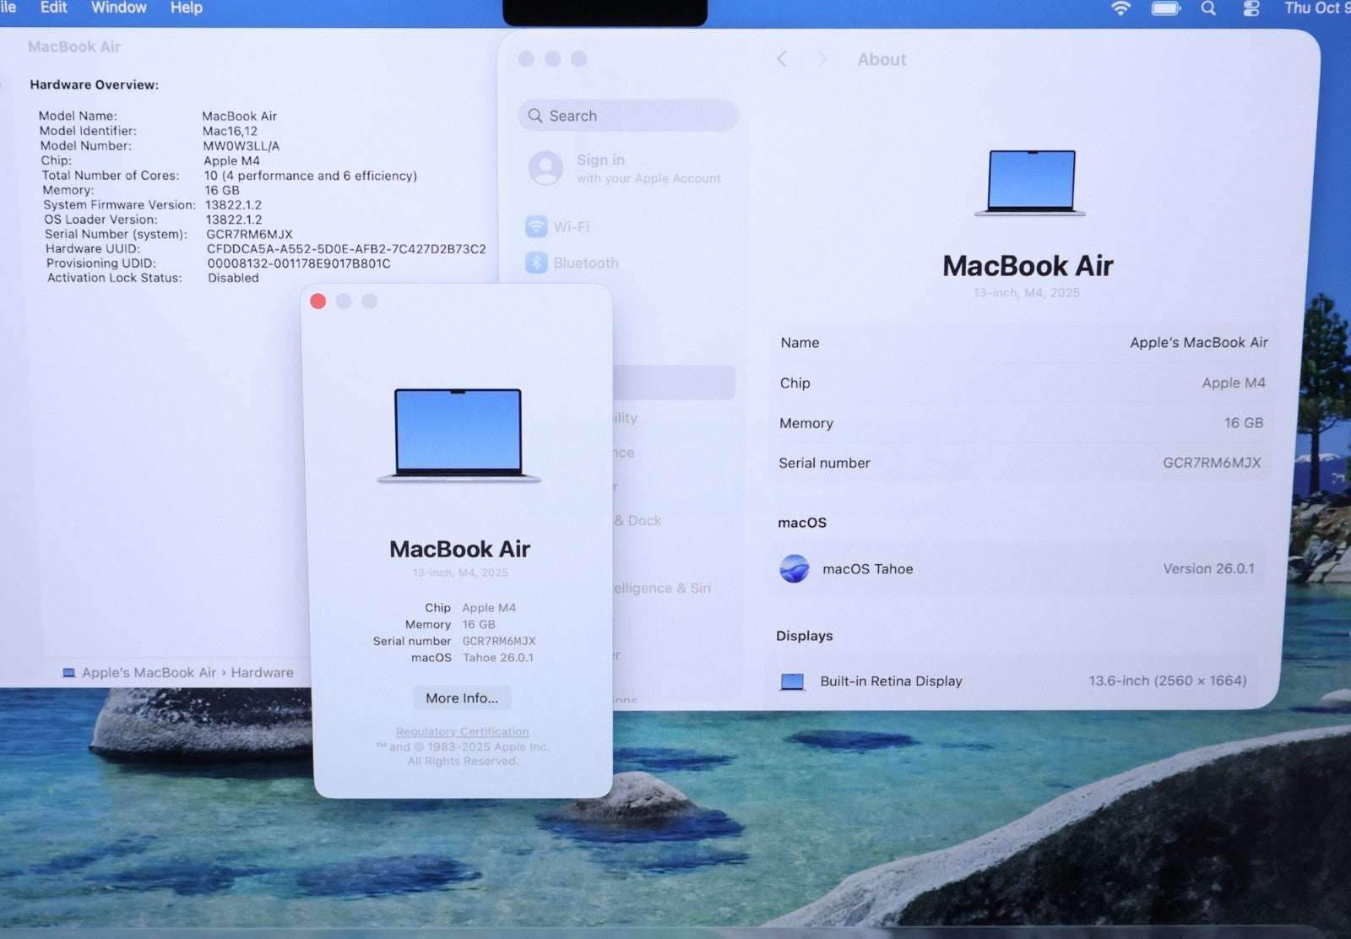The image size is (1351, 939).
Task: Click the More Info... button
Action: coord(462,698)
